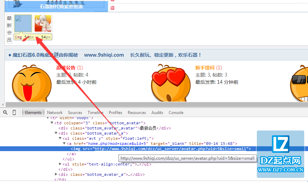Select the highlighted img src element row

158,149
